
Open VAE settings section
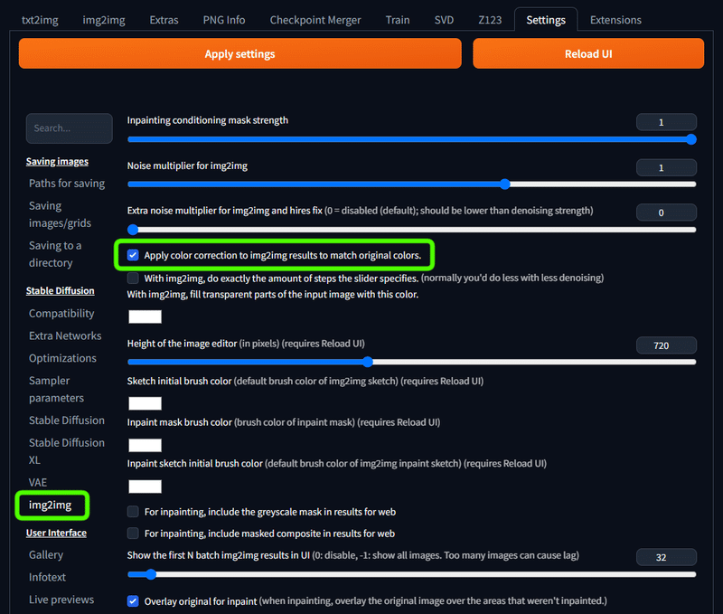click(38, 482)
